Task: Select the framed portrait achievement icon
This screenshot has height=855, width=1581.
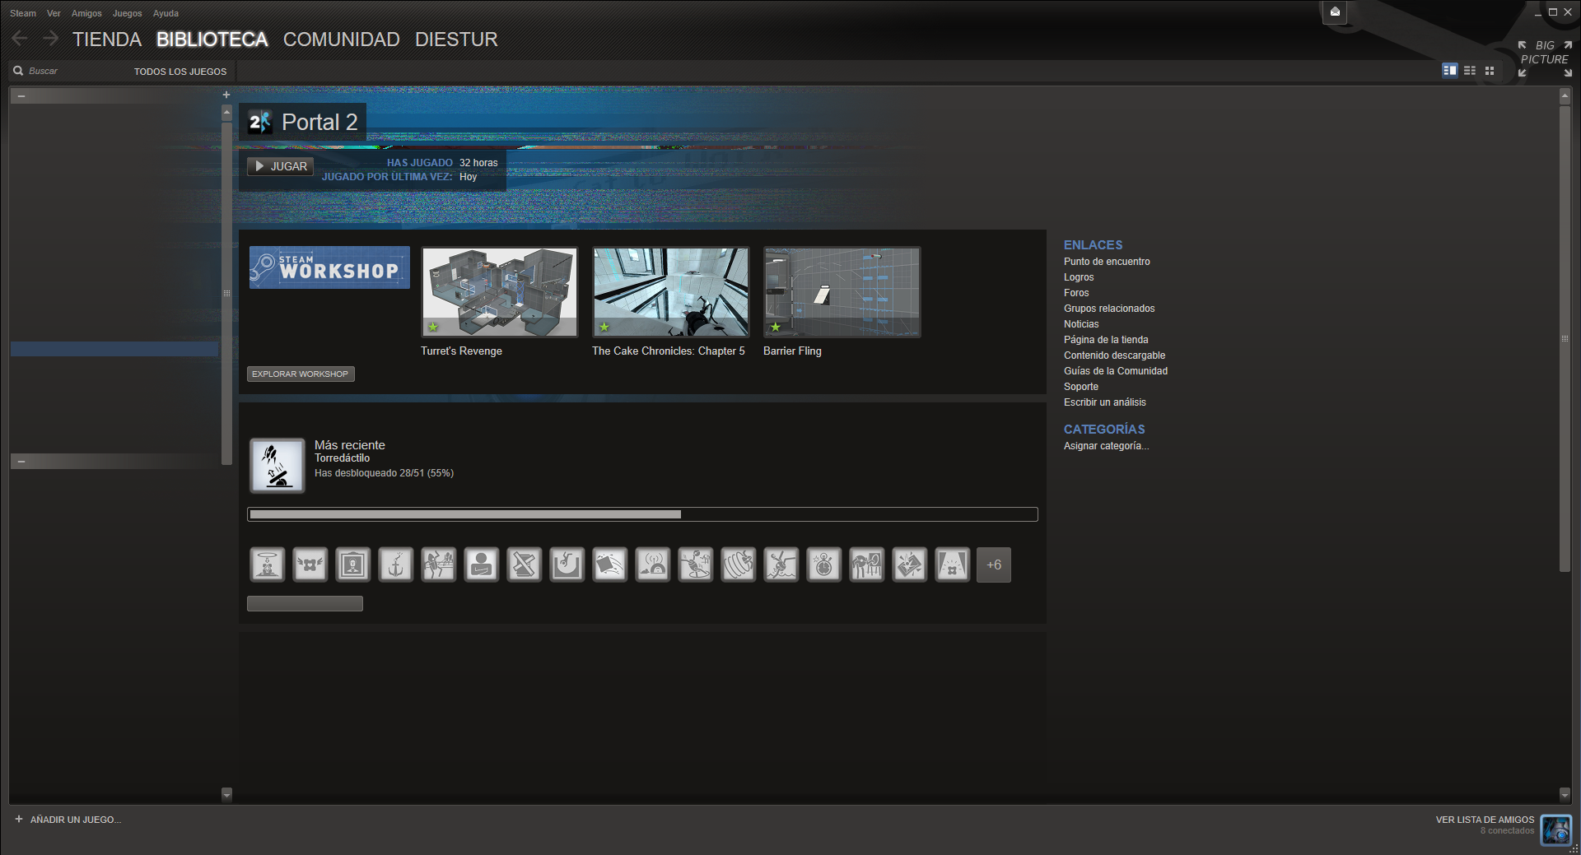Action: 353,565
